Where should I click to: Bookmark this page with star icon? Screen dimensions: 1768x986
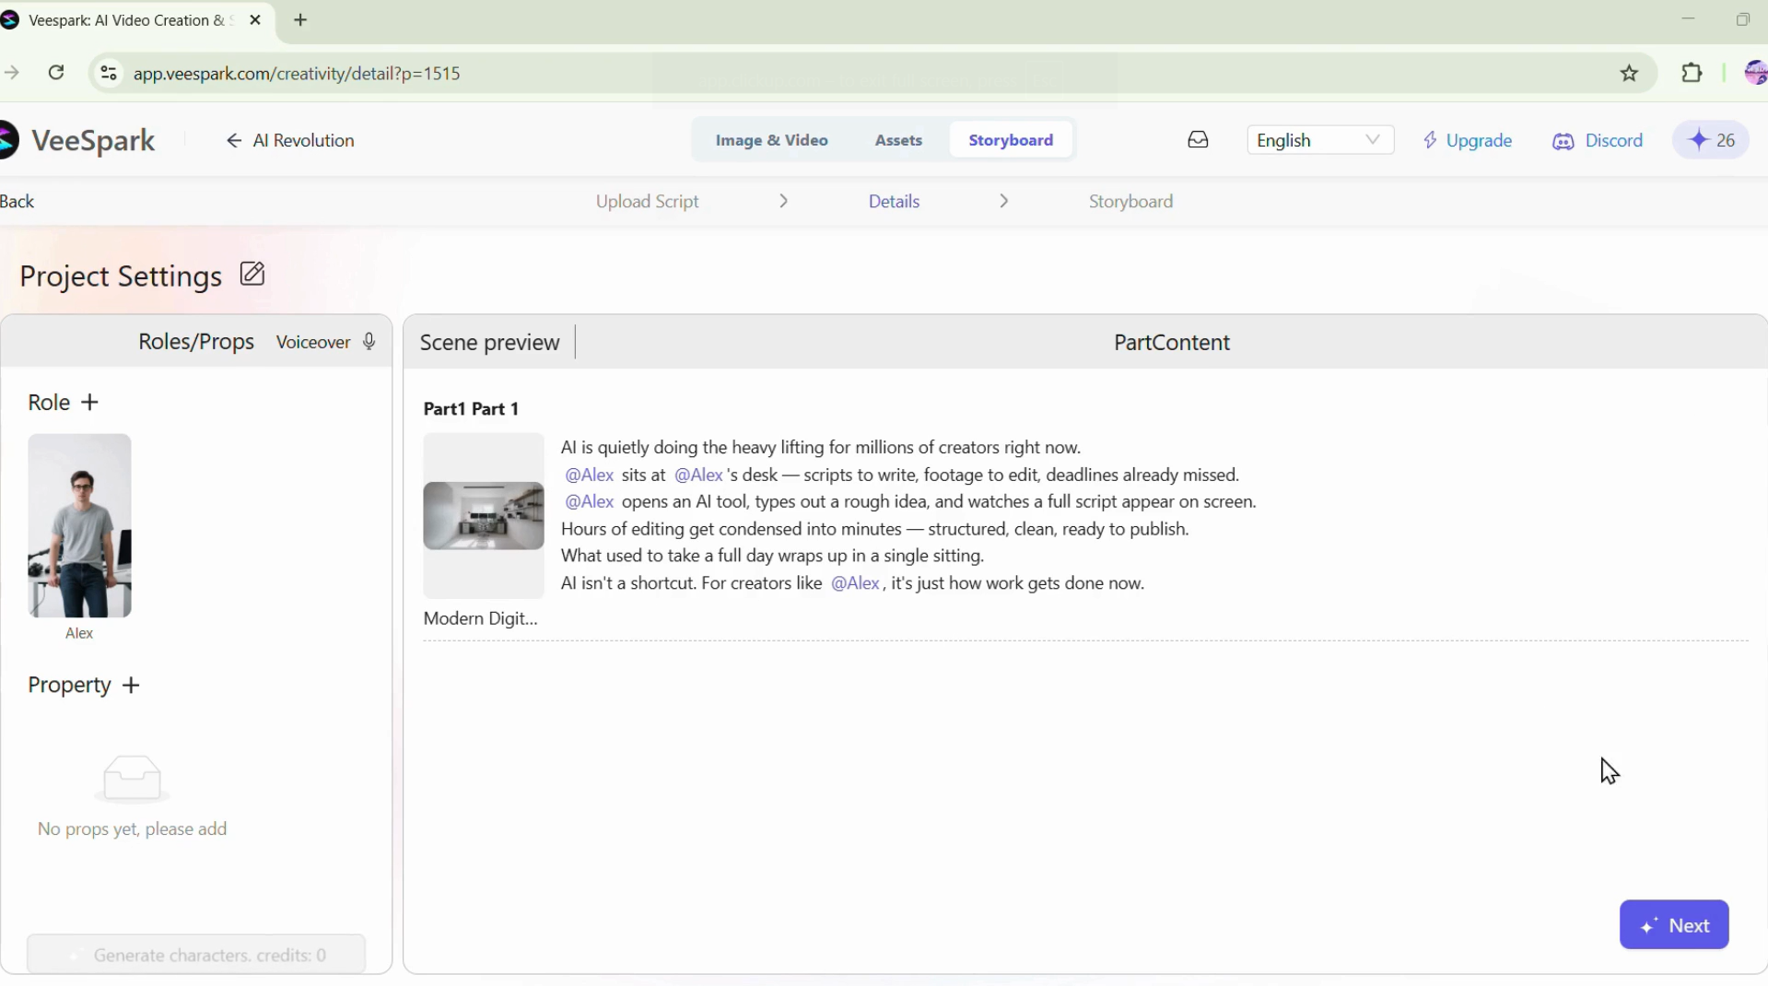click(x=1629, y=74)
